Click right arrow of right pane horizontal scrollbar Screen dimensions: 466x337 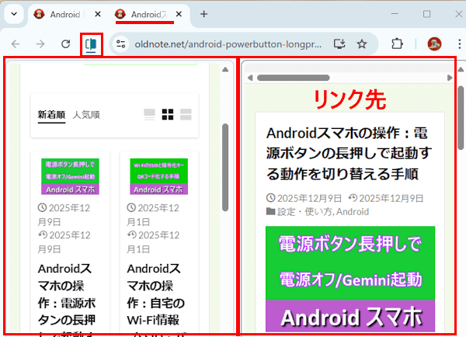click(x=450, y=78)
